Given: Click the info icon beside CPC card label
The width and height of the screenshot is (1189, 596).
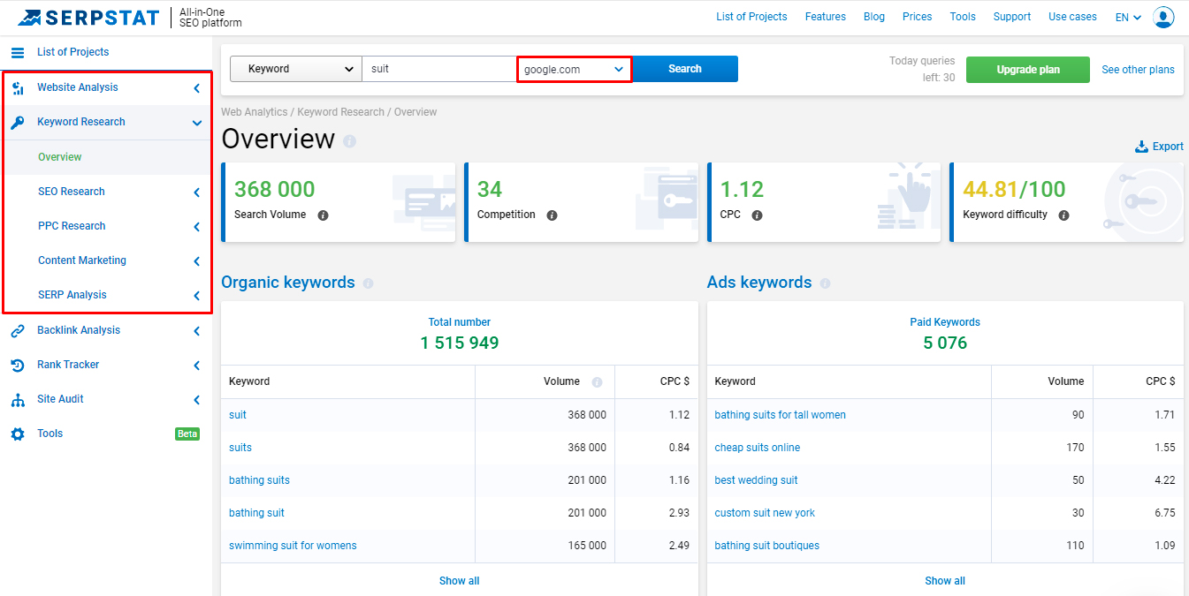Looking at the screenshot, I should coord(757,215).
